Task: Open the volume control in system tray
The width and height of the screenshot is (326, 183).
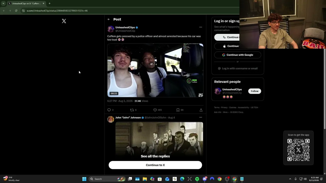Action: [305, 179]
